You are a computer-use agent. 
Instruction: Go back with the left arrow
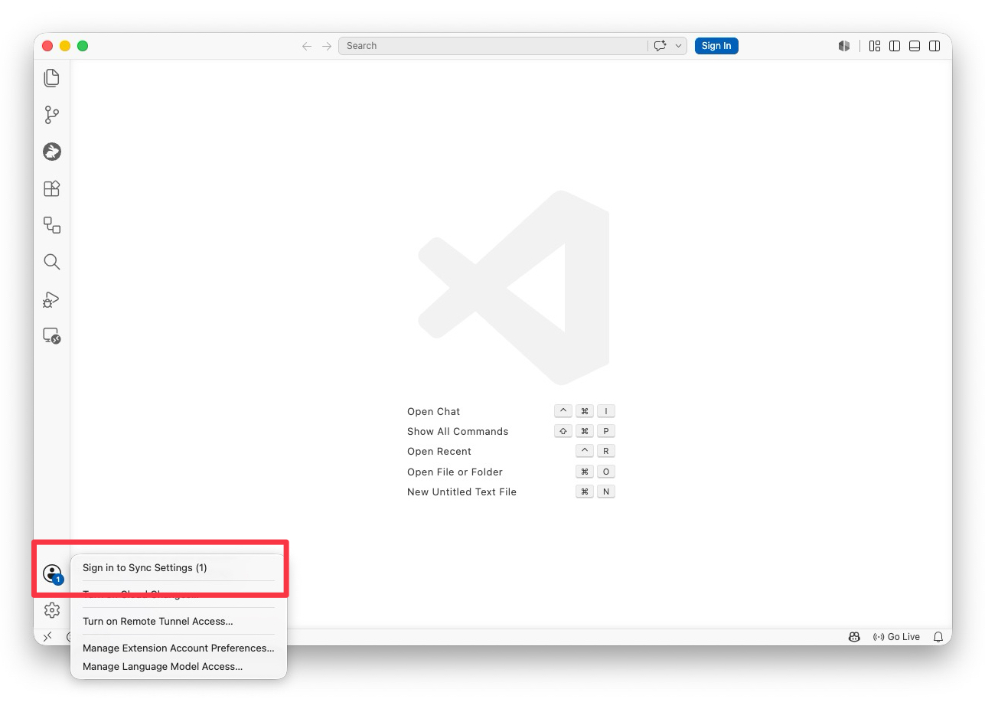tap(307, 46)
